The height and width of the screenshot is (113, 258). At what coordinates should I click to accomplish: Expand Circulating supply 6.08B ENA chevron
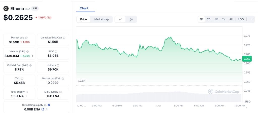coord(47,109)
